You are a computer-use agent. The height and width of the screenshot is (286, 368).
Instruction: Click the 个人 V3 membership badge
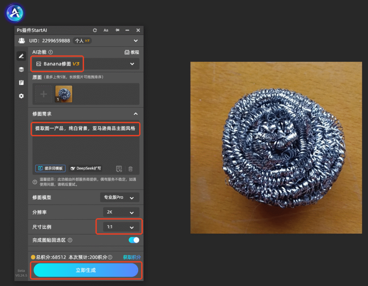click(82, 41)
